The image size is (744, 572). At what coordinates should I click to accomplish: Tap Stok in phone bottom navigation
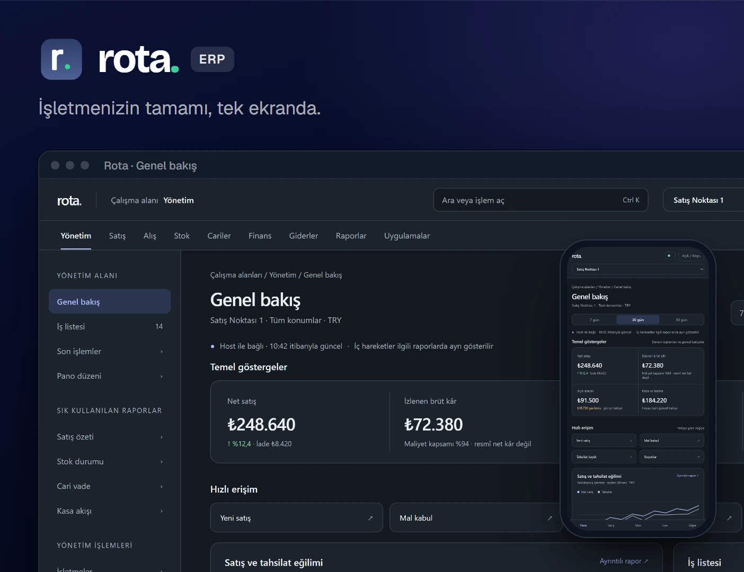pyautogui.click(x=638, y=525)
